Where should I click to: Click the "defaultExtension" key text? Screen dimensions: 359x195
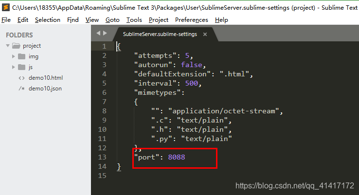[x=172, y=74]
